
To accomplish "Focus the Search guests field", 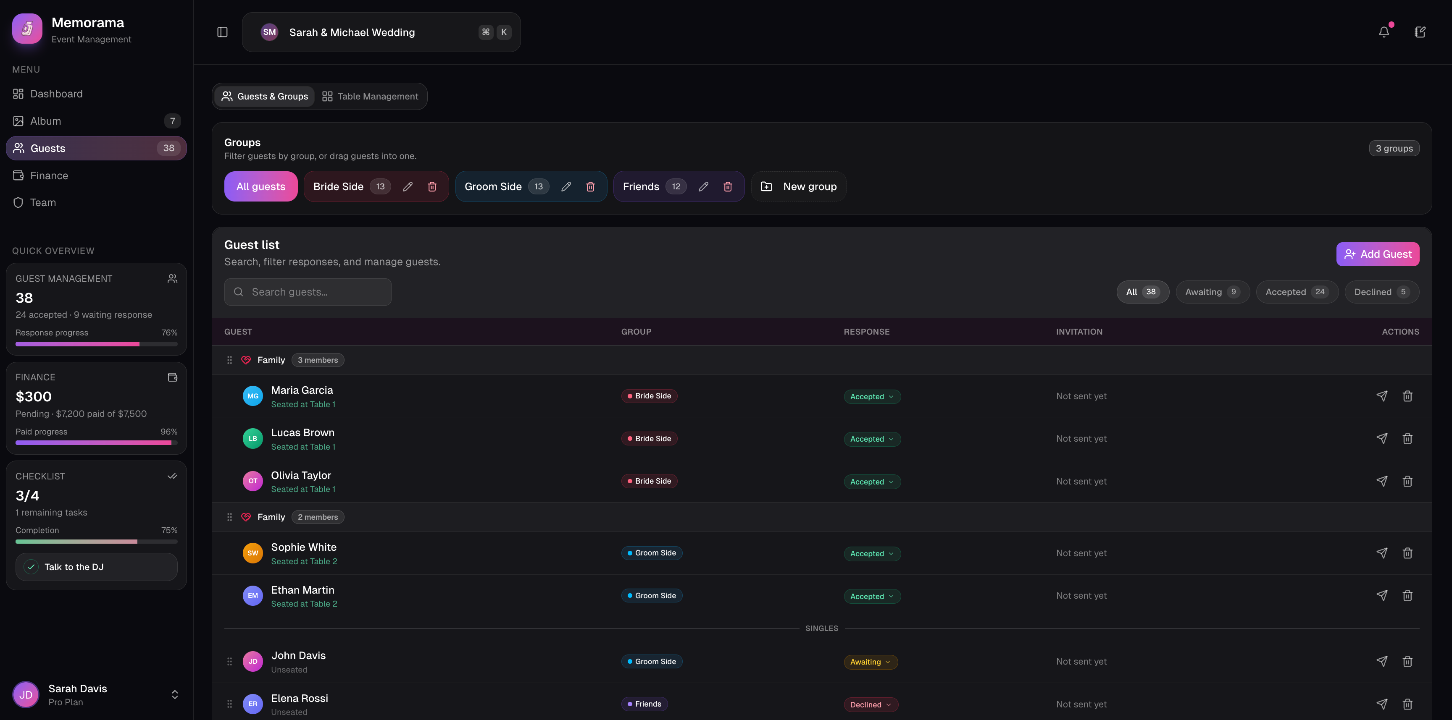I will click(x=308, y=292).
